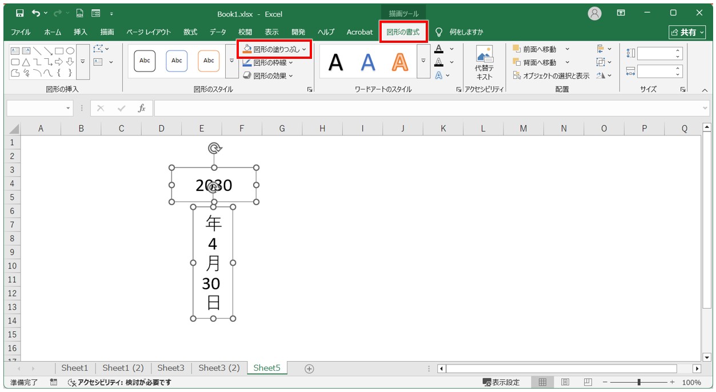Open the 挿入 Insert tab
Image resolution: width=716 pixels, height=392 pixels.
tap(80, 32)
